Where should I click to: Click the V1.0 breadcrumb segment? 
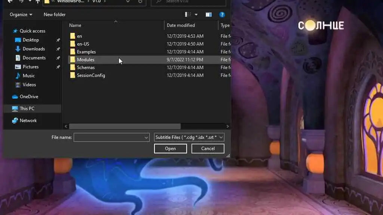pos(96,1)
